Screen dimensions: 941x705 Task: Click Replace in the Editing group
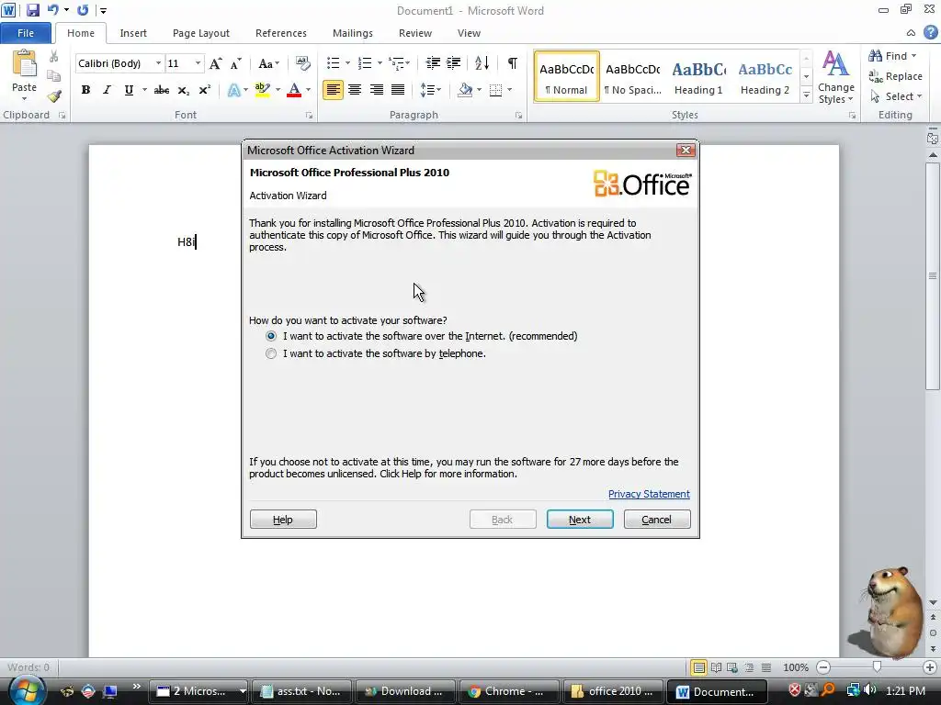895,76
